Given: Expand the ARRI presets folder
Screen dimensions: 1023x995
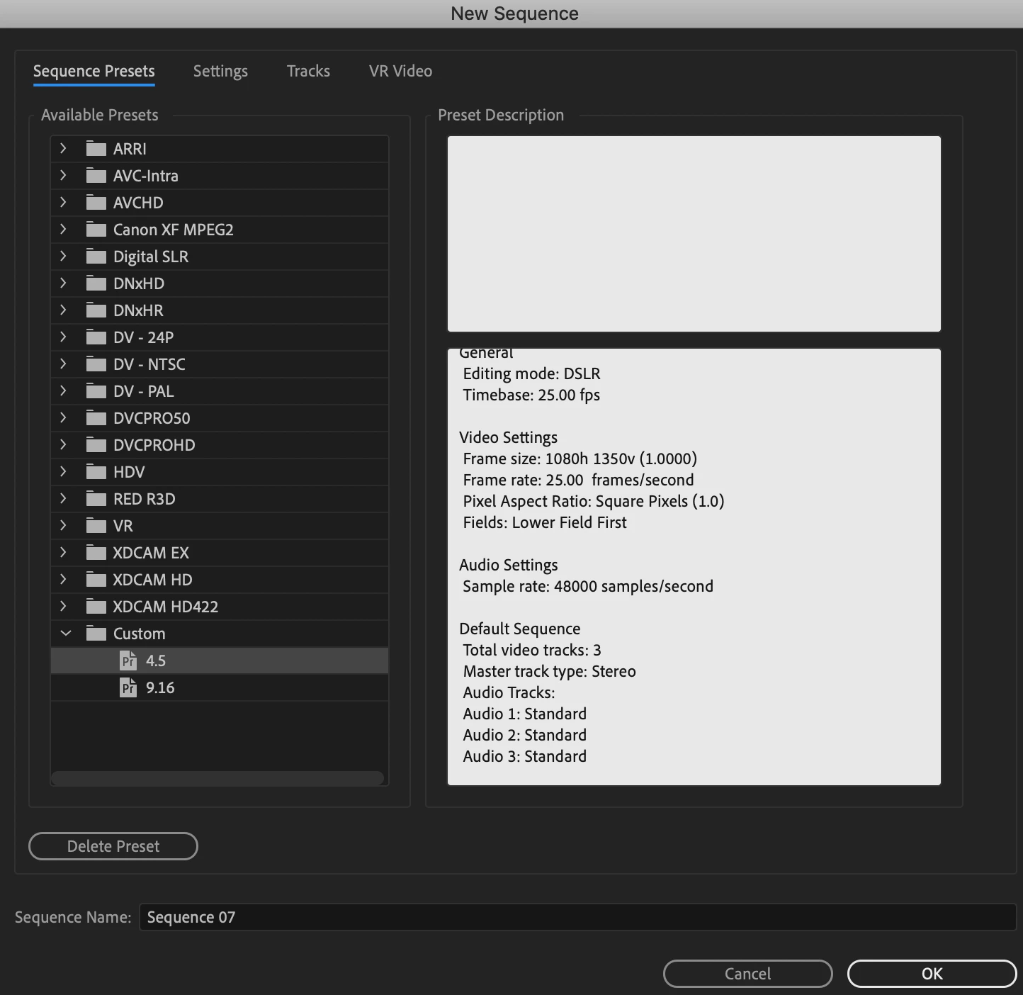Looking at the screenshot, I should [x=63, y=148].
